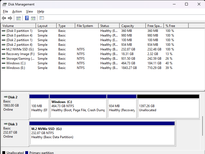This screenshot has width=205, height=154.
Task: Click drive icon beside Windows (E:) row
Action: coord(4,68)
